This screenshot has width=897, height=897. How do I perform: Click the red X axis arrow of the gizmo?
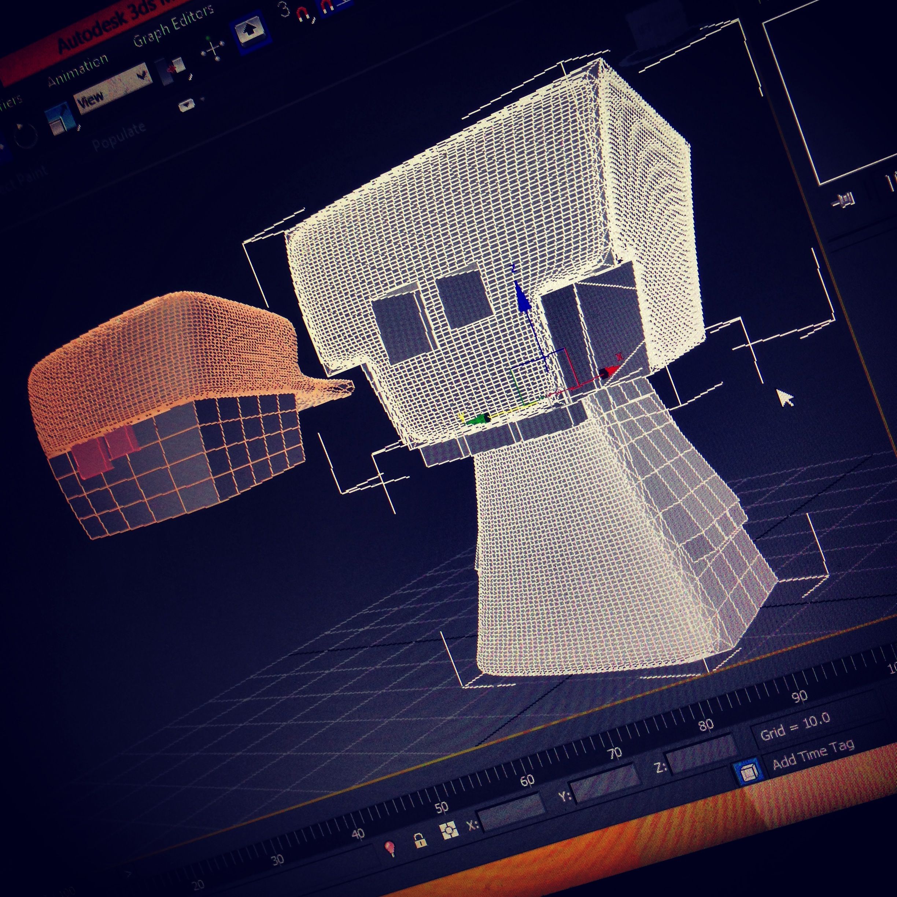click(x=609, y=372)
